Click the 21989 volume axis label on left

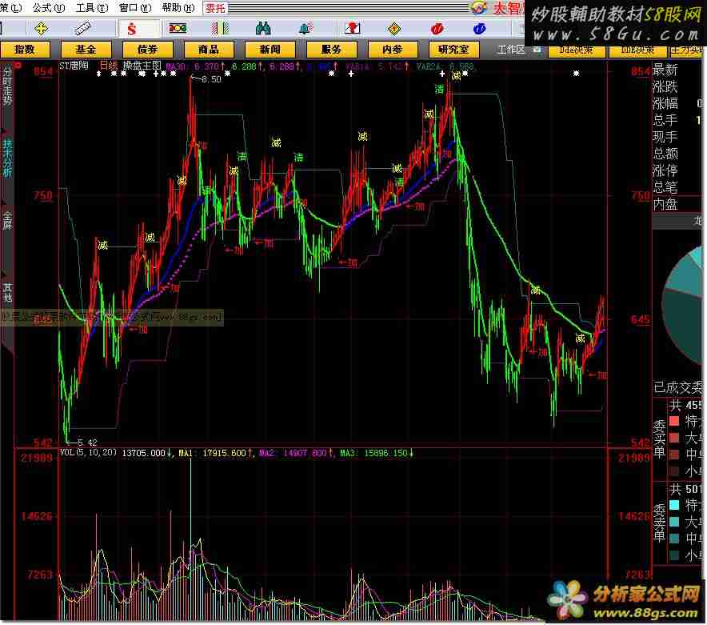[37, 458]
